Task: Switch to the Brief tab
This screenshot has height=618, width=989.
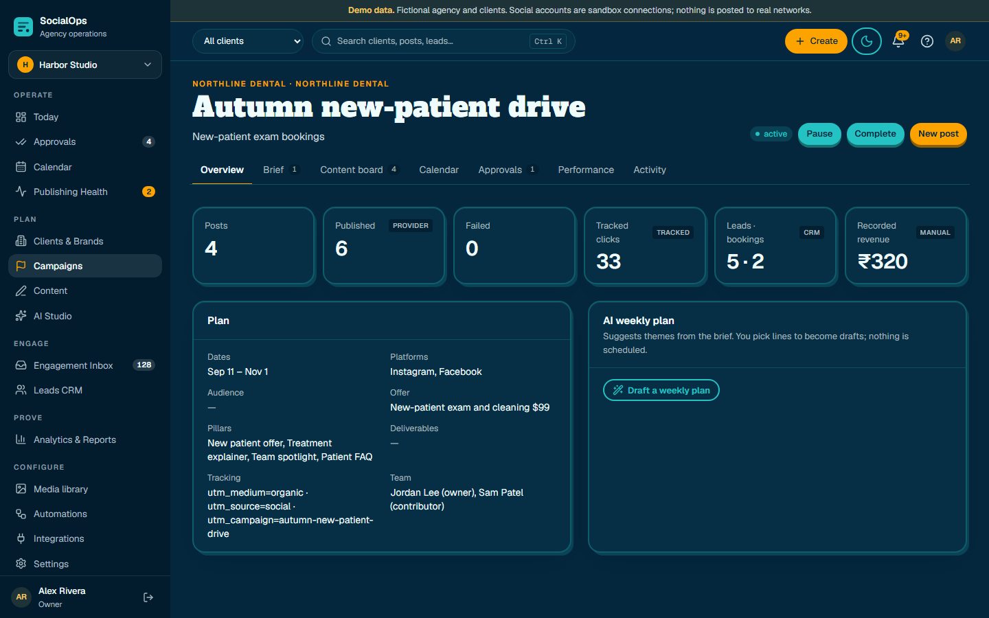Action: [x=281, y=170]
